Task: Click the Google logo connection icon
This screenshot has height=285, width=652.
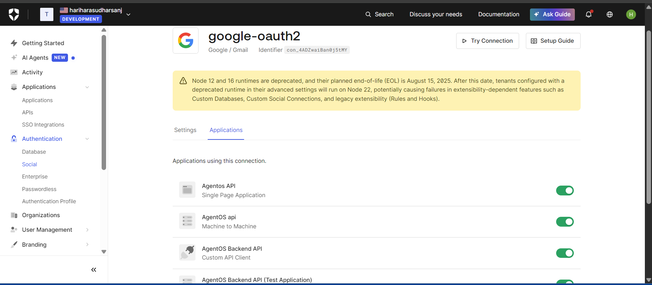Action: point(186,40)
